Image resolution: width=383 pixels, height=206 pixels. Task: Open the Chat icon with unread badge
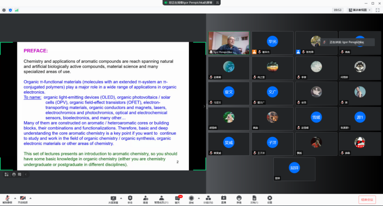click(177, 199)
